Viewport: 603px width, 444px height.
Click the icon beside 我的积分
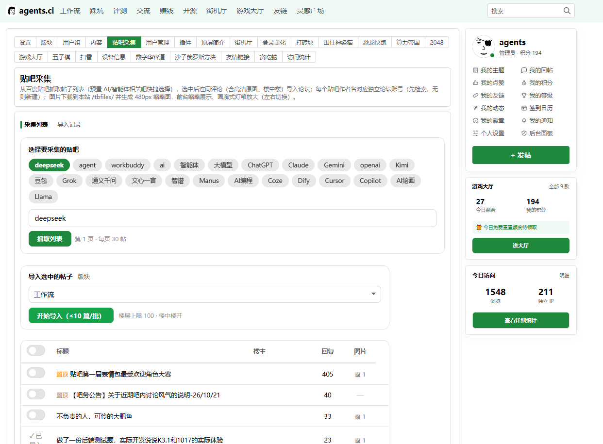click(x=524, y=83)
